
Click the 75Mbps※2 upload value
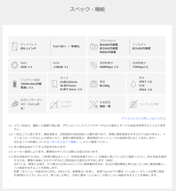pyautogui.click(x=140, y=67)
